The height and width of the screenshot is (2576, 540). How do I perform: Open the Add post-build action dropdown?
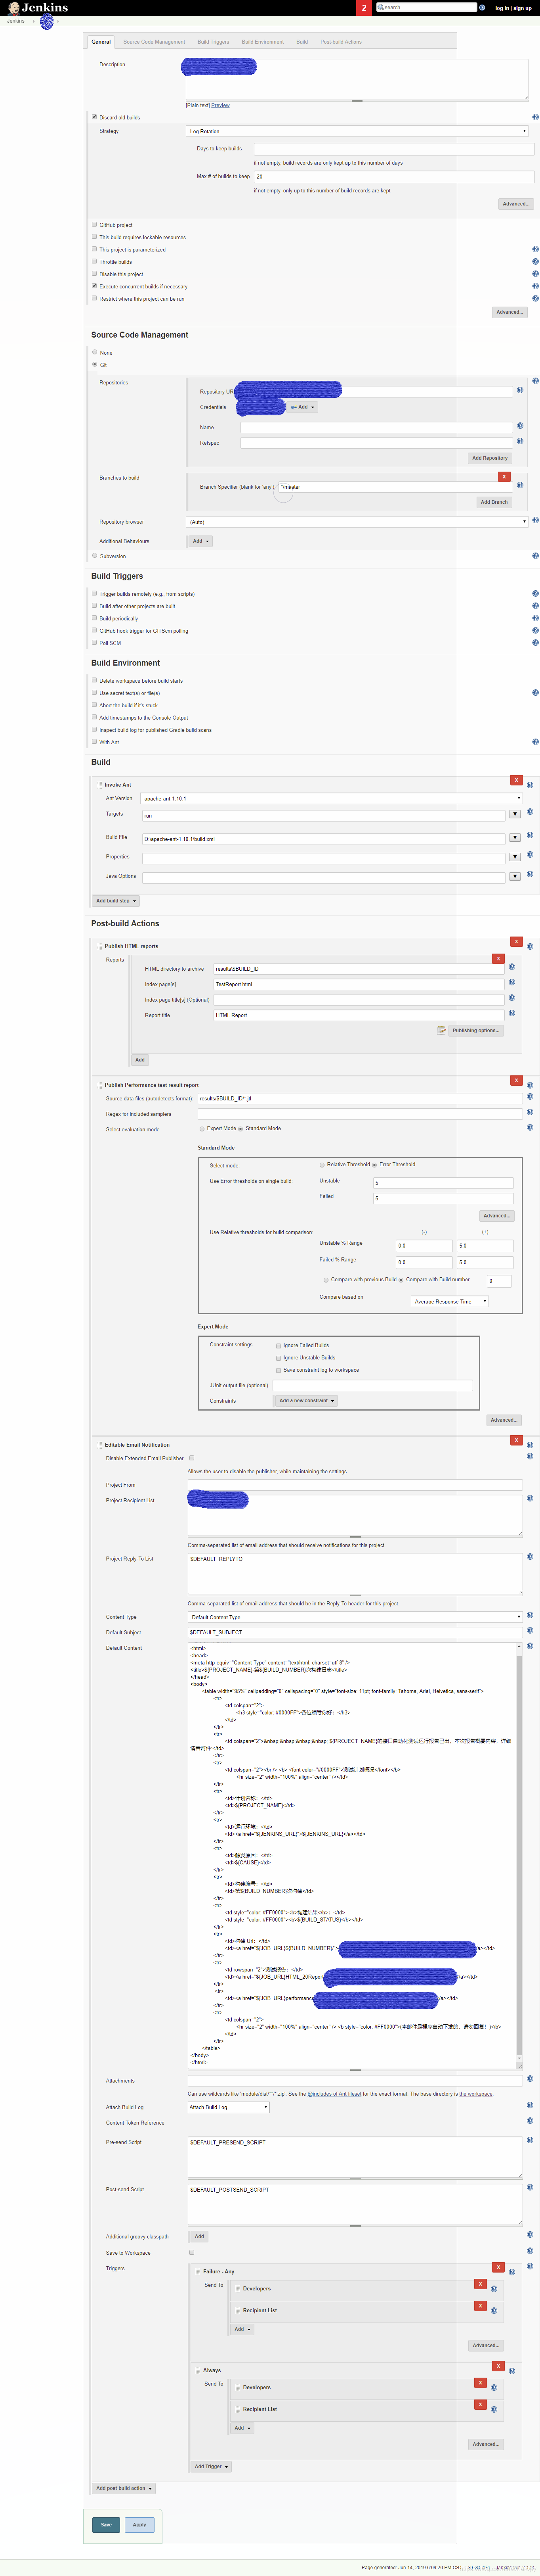(124, 2488)
